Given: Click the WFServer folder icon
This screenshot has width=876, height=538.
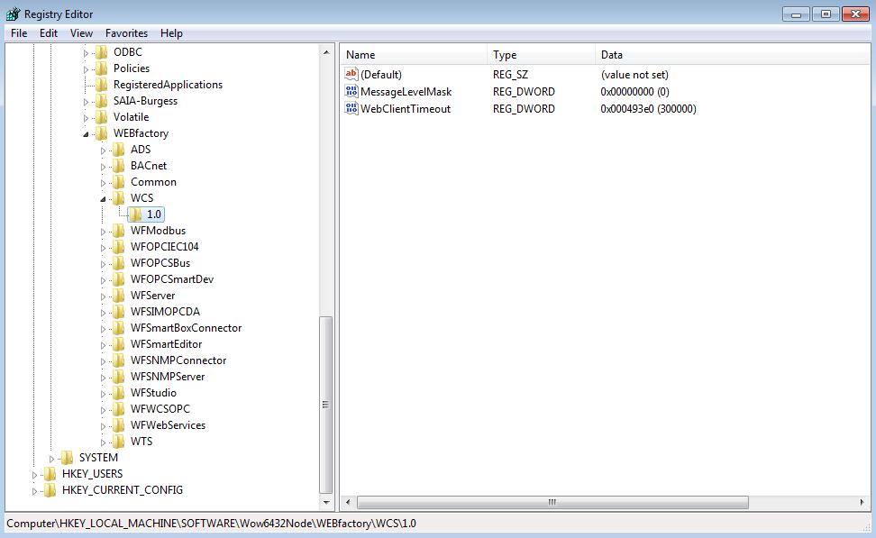Looking at the screenshot, I should click(x=118, y=295).
